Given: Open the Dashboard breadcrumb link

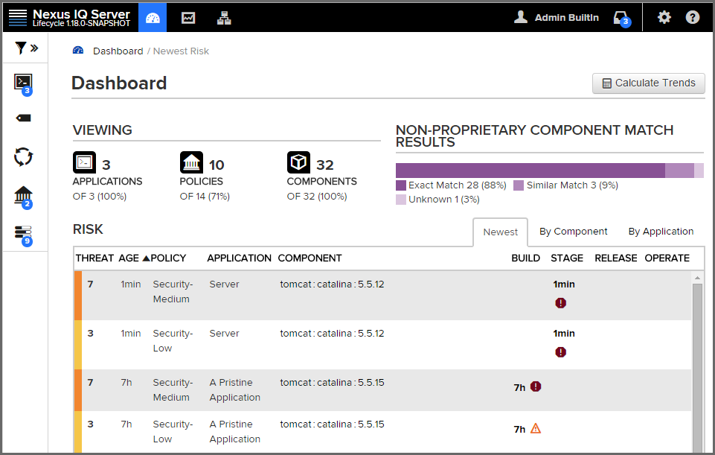Looking at the screenshot, I should point(118,51).
